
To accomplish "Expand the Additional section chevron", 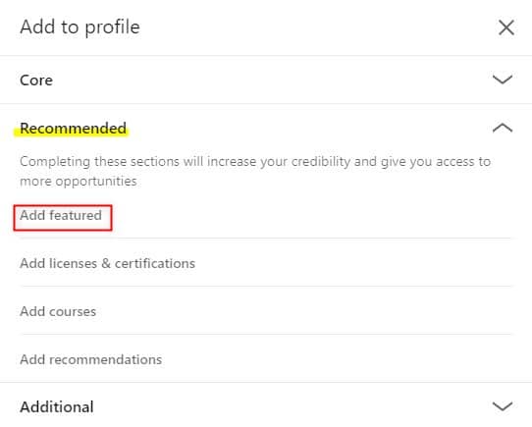I will [503, 406].
